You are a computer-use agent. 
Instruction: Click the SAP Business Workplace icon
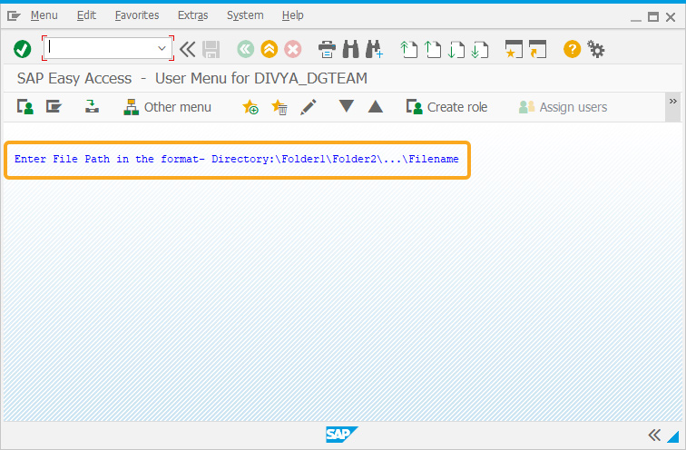tap(92, 106)
